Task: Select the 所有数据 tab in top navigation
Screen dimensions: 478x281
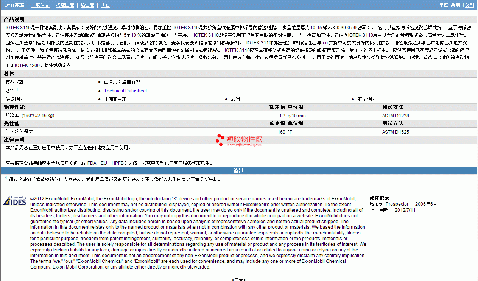Action: click(x=15, y=5)
